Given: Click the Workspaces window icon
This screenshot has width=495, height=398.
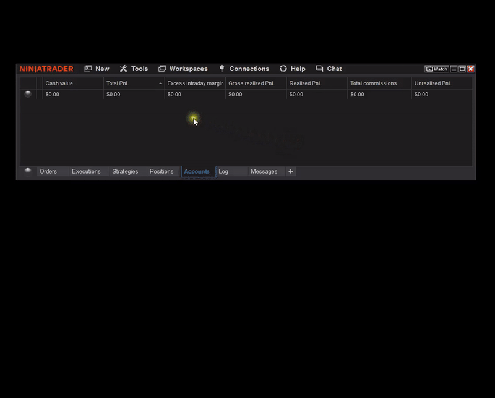Looking at the screenshot, I should tap(162, 69).
